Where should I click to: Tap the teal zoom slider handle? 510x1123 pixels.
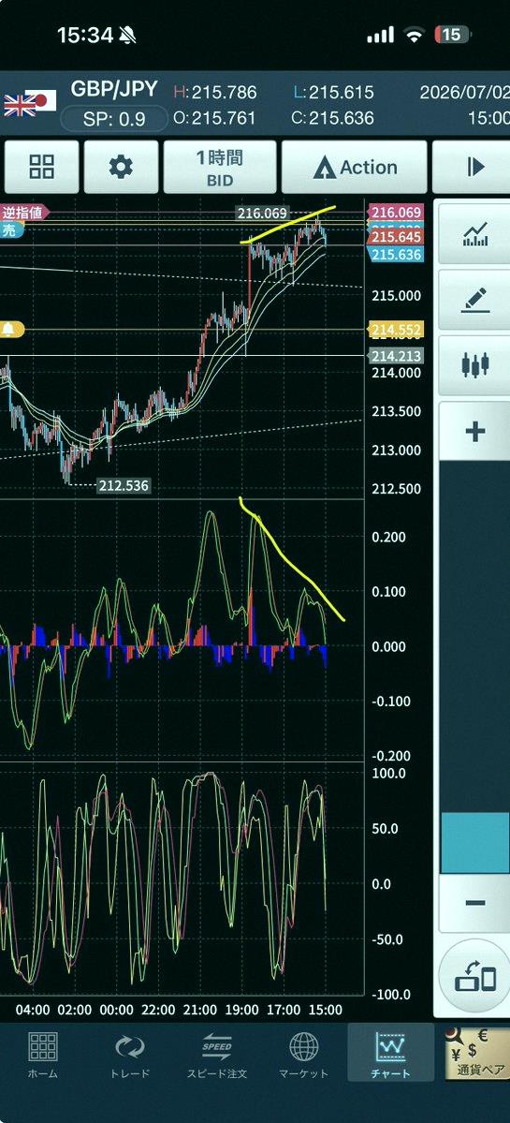coord(475,843)
